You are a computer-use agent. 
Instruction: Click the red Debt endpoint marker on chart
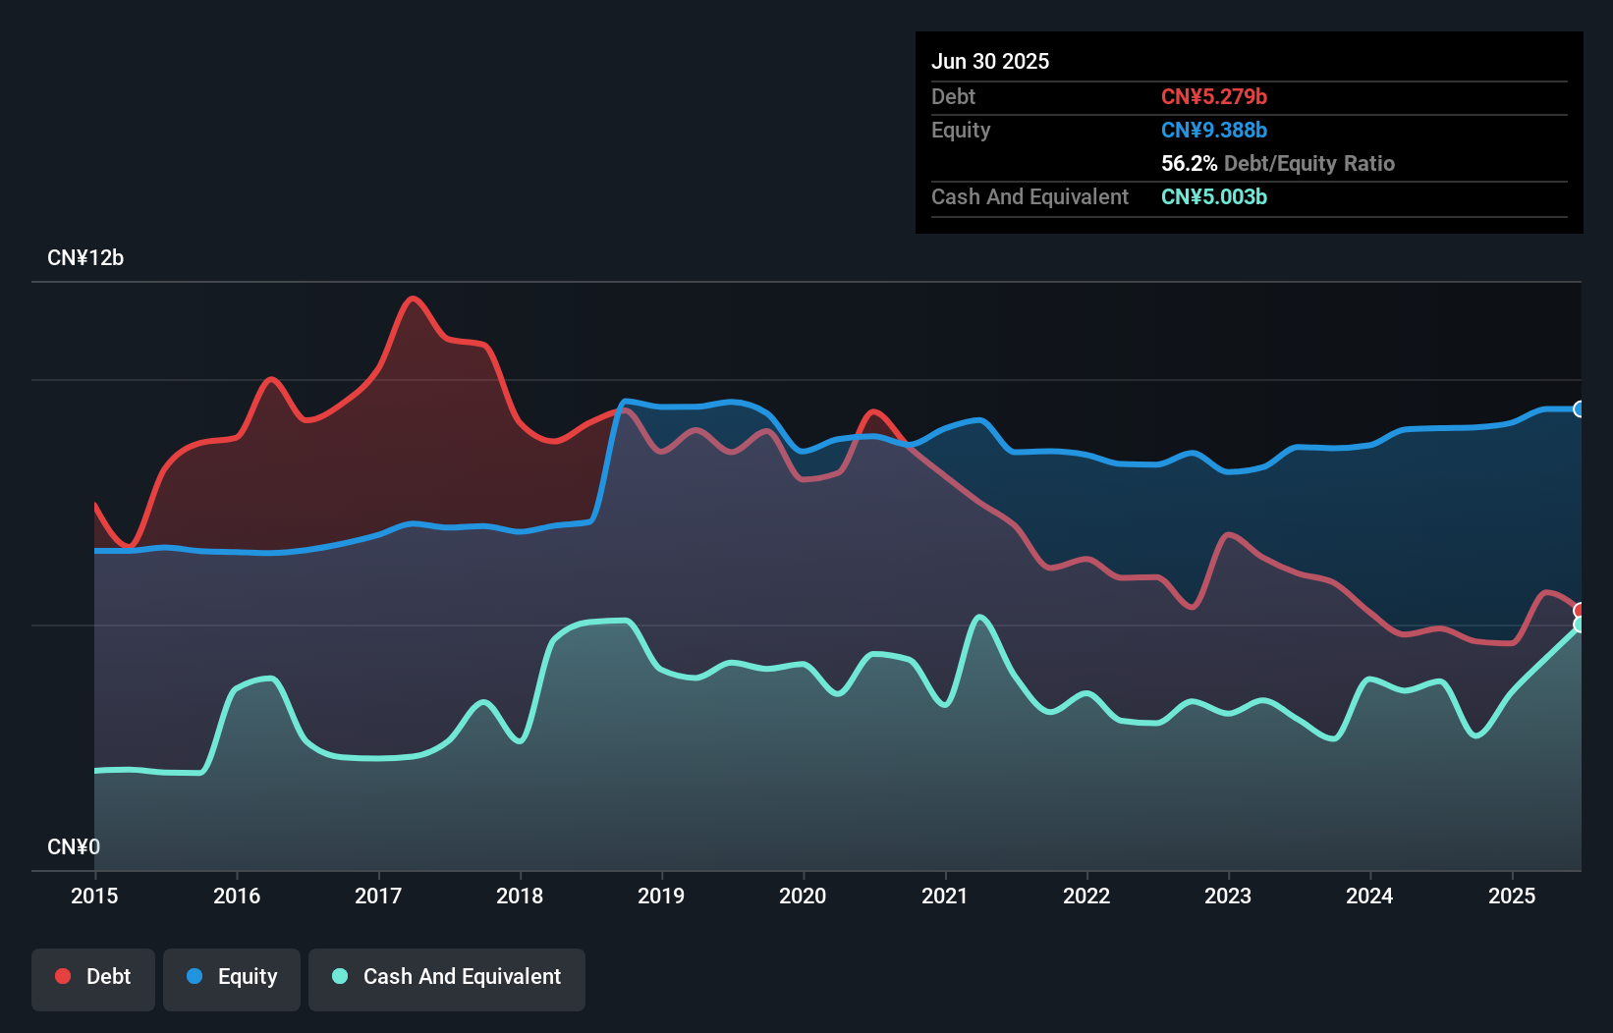pos(1579,610)
